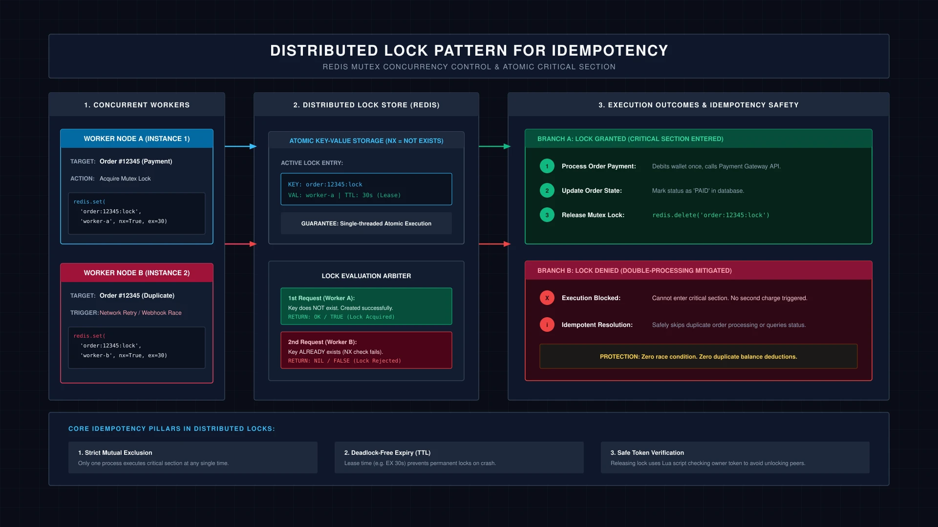
Task: Click 'VAL: worker-a | TTL: 30s (Lease)' line
Action: (344, 195)
